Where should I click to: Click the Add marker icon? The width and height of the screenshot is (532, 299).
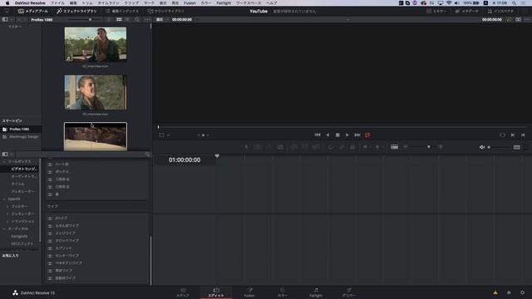377,147
